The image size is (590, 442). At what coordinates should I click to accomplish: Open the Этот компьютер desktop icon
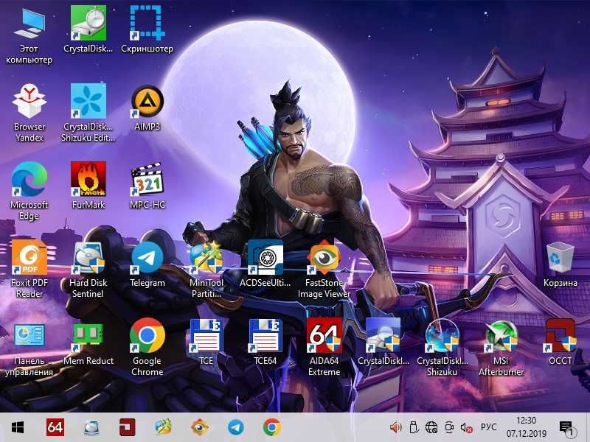click(29, 34)
